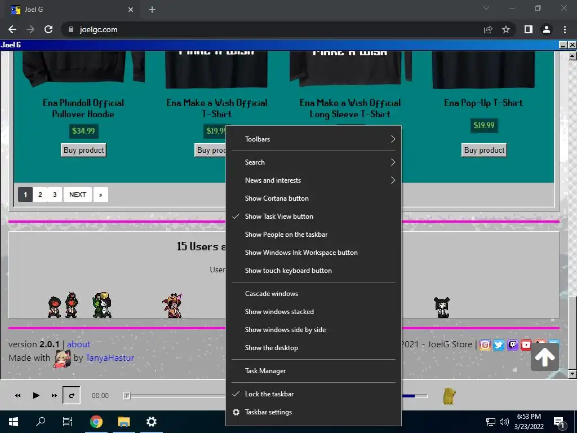Skip forward in the music player

[54, 395]
